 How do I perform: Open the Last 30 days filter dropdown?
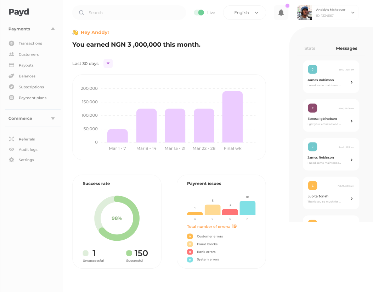[108, 63]
